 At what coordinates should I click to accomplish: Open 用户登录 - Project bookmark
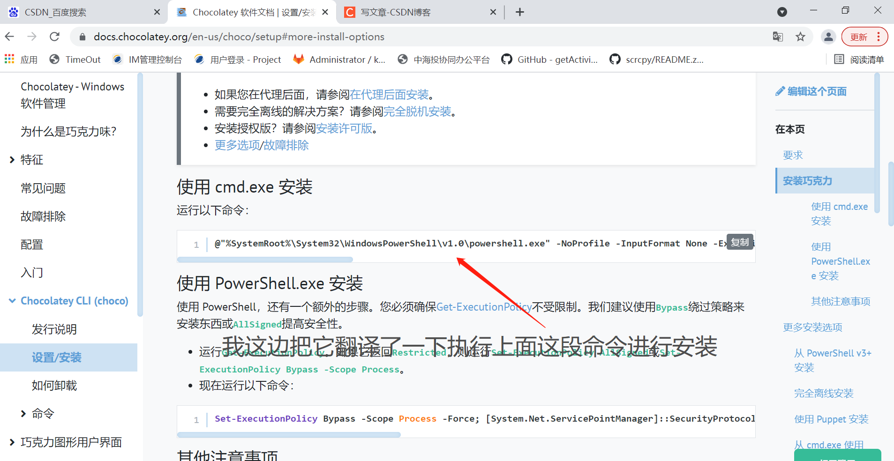tap(238, 59)
